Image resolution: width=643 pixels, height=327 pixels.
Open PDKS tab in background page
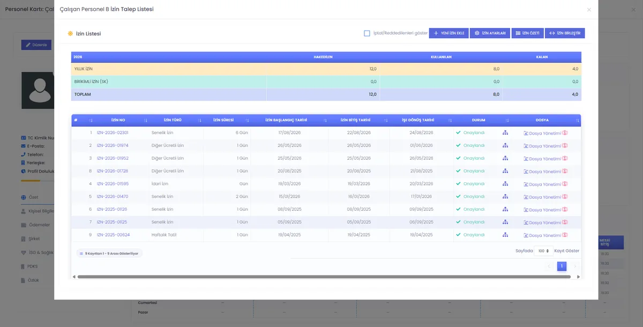click(29, 266)
